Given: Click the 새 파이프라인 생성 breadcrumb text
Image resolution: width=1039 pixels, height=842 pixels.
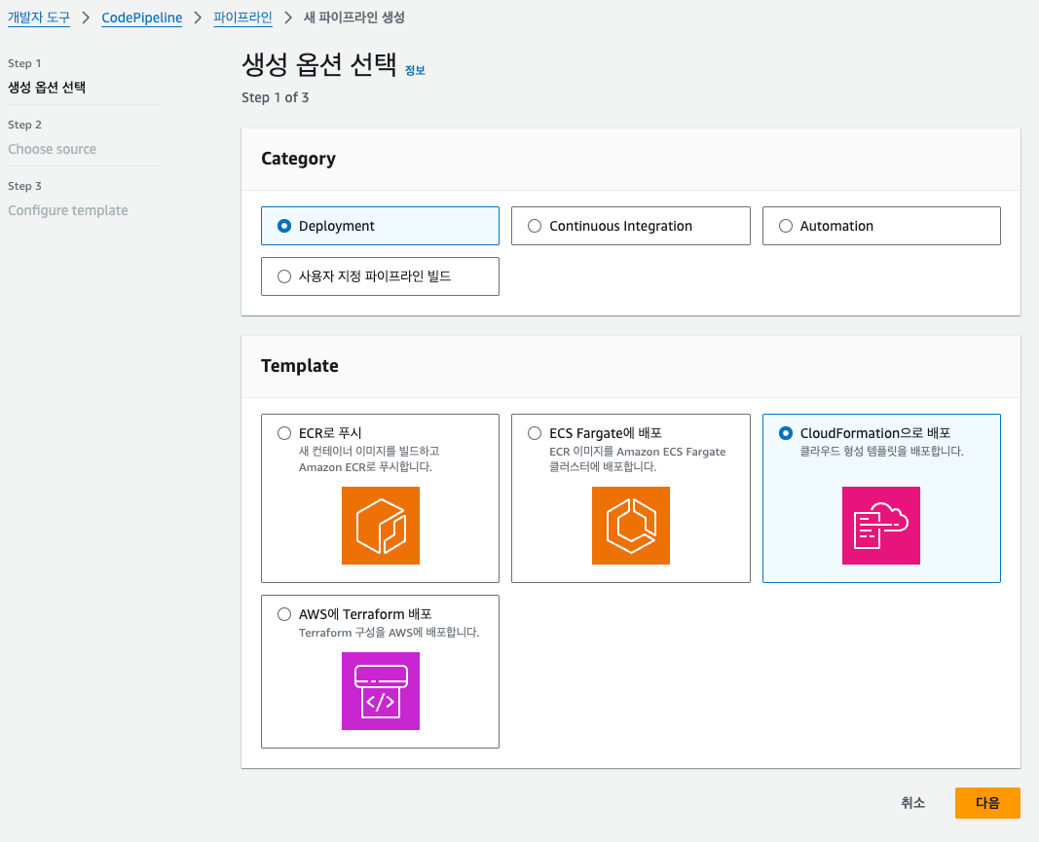Looking at the screenshot, I should click(353, 18).
